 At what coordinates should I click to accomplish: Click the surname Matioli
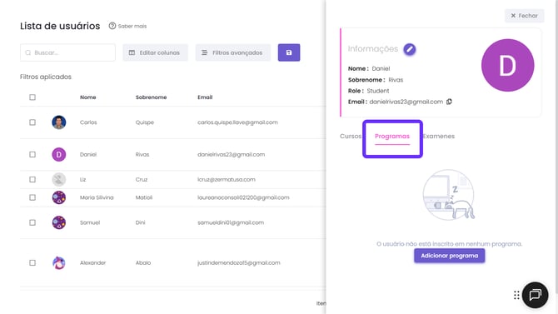coord(144,197)
